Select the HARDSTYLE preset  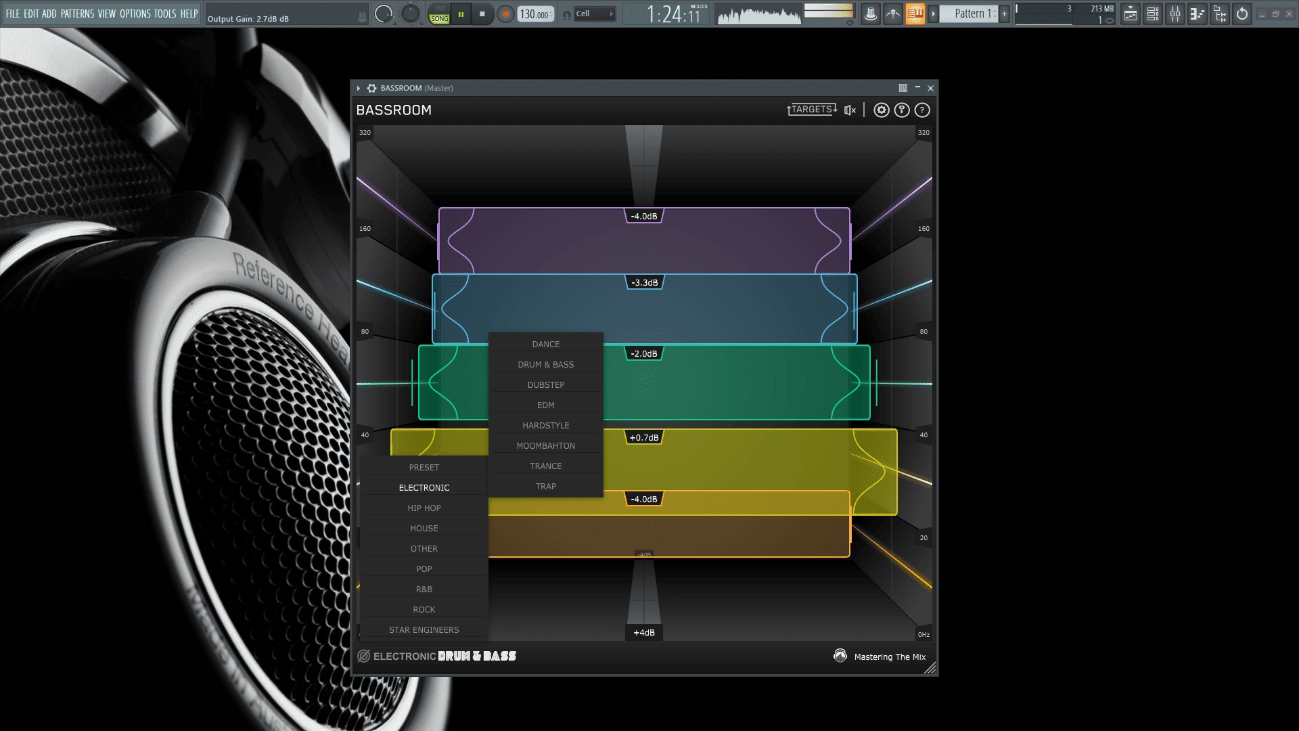point(546,426)
